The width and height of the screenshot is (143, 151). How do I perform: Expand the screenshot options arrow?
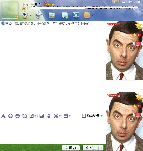coord(59,116)
